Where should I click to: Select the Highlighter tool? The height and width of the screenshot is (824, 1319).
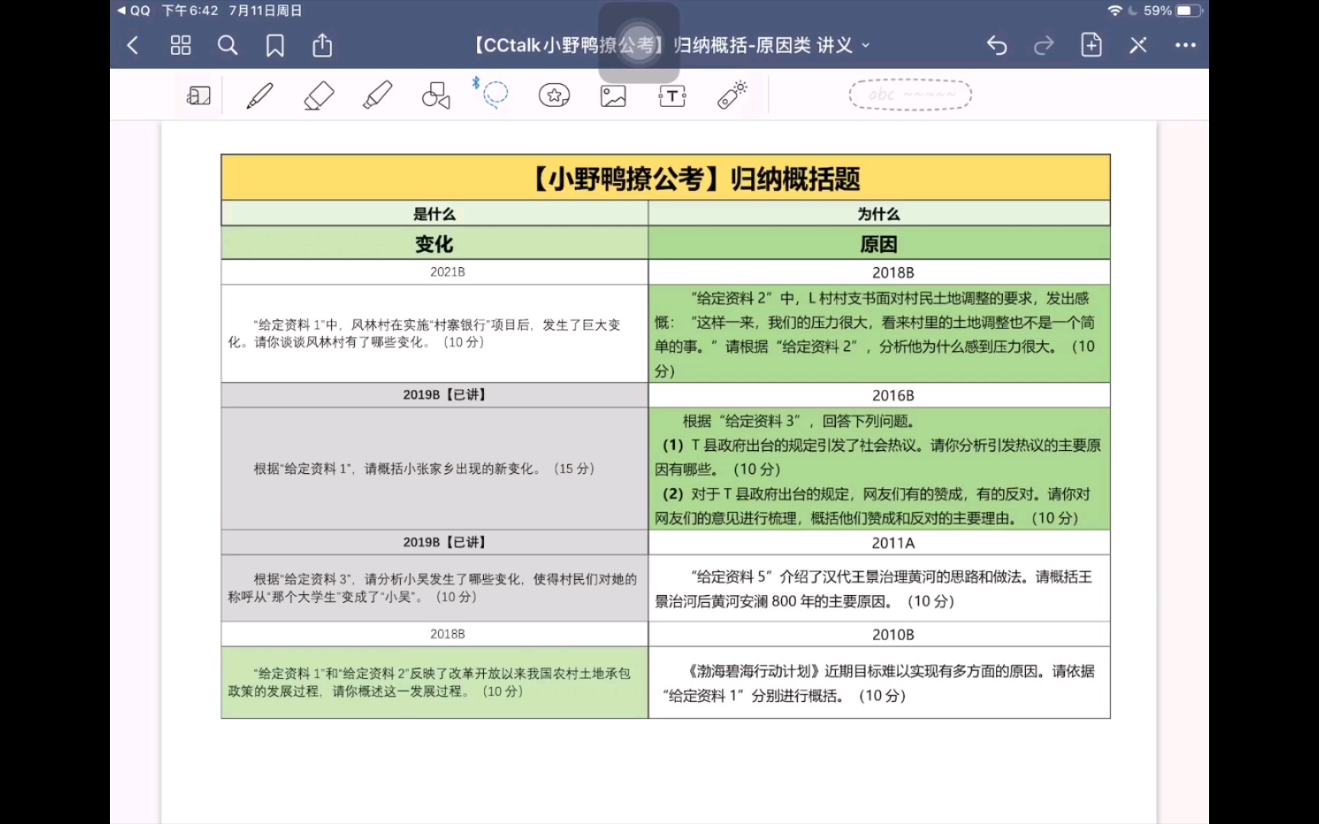click(x=378, y=95)
